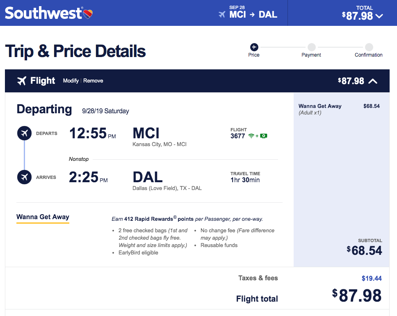Select the Payment step circle
This screenshot has height=316, width=397.
311,47
